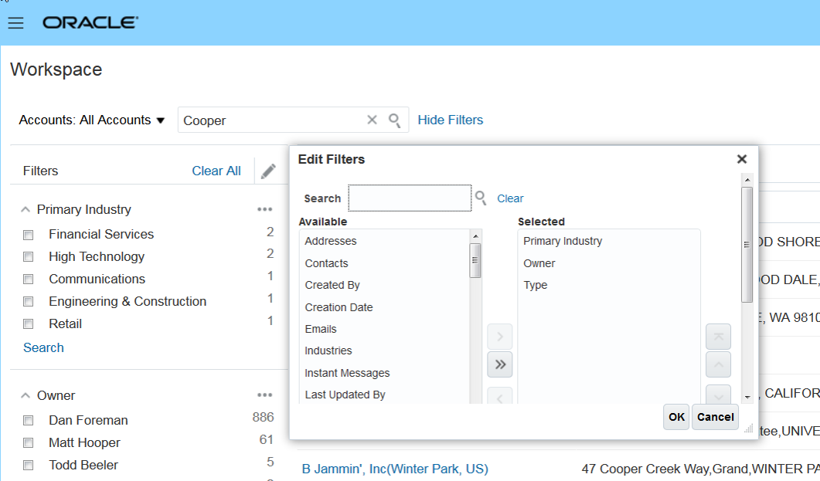Check the Financial Services checkbox
Image resolution: width=820 pixels, height=481 pixels.
(x=29, y=235)
